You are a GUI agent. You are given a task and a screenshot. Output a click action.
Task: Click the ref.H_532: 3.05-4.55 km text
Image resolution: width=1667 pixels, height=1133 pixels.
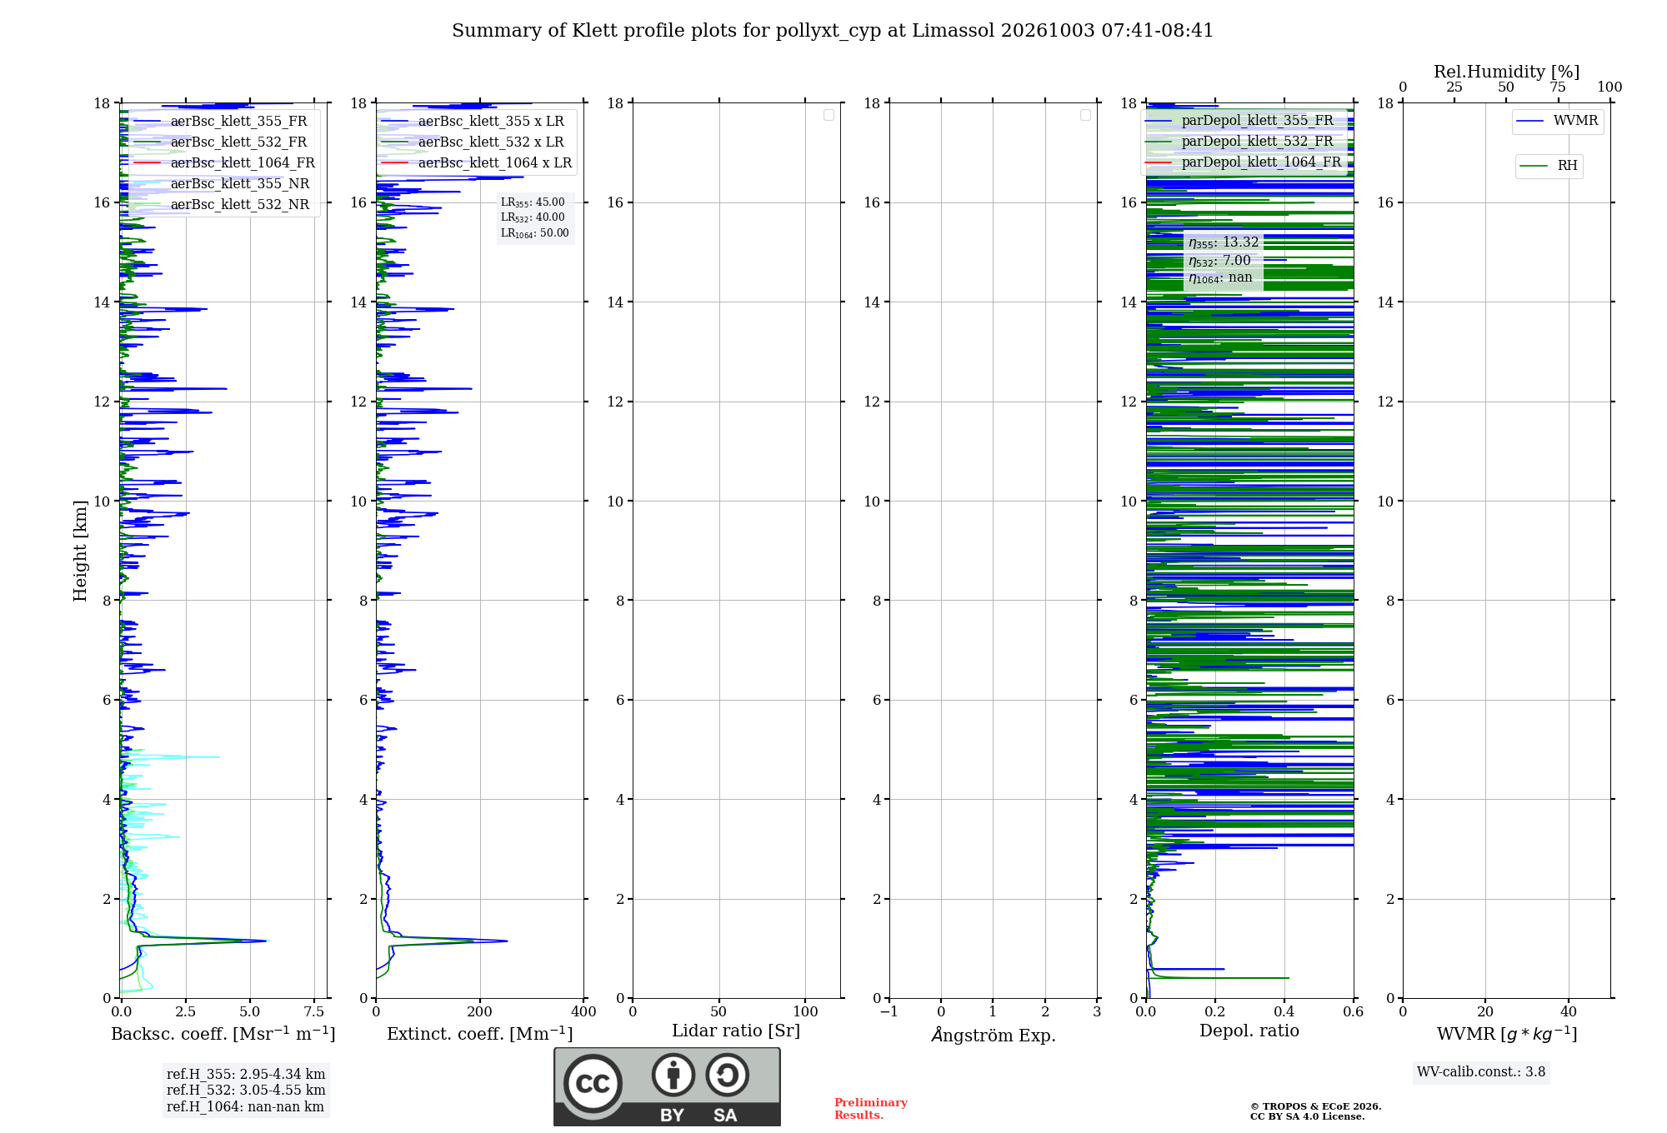pos(246,1091)
